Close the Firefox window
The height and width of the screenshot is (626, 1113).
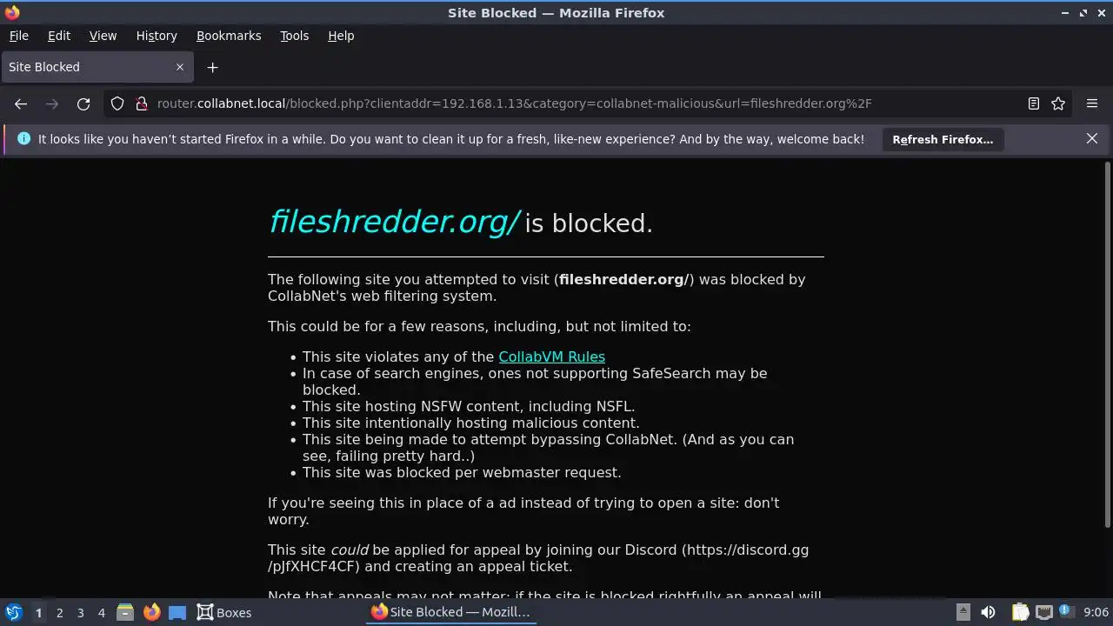1101,13
